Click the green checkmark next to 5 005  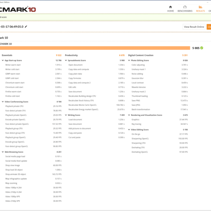(x=202, y=48)
